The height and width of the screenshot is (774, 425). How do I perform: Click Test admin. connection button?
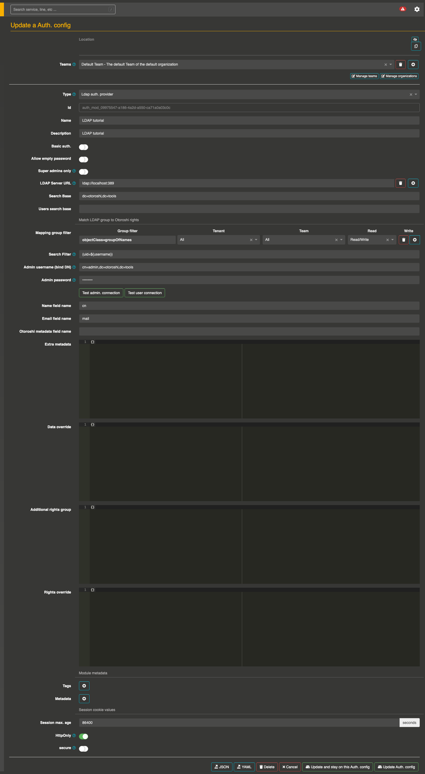coord(101,293)
